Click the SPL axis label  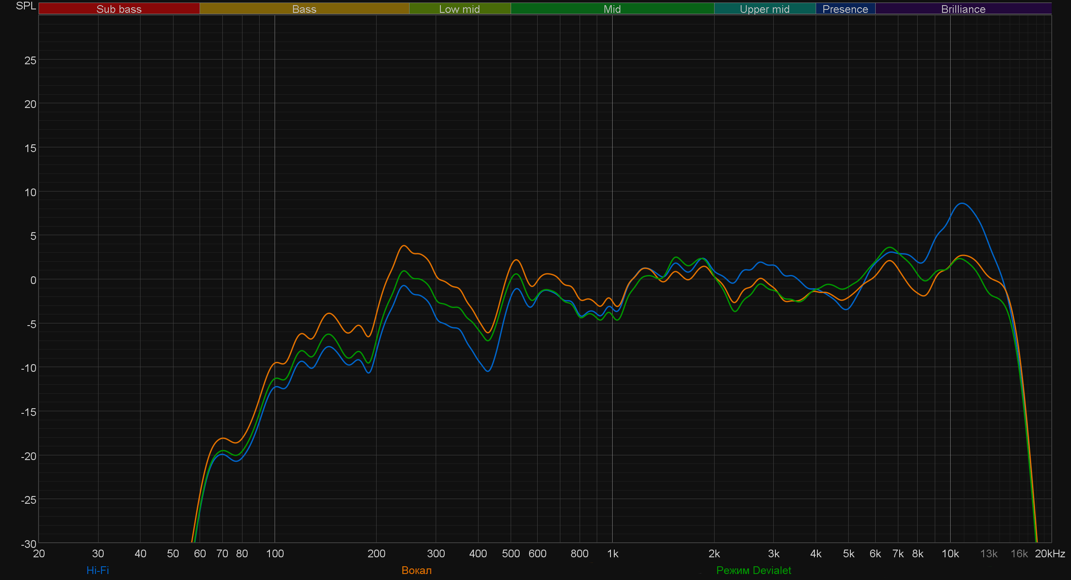pos(26,6)
